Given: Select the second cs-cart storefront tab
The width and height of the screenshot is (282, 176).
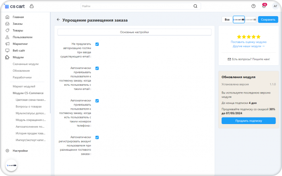Looking at the screenshot, I should coord(251,20).
